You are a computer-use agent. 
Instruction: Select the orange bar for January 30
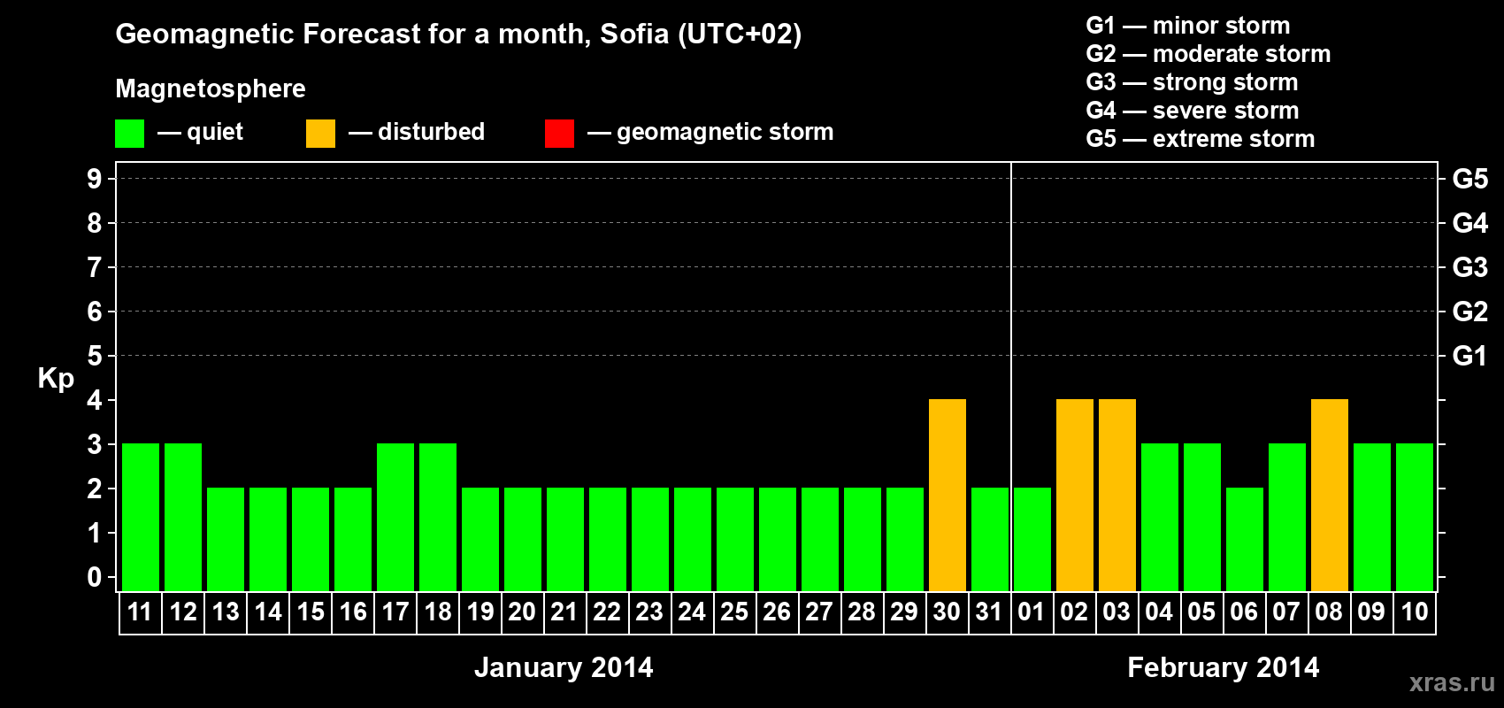click(x=948, y=495)
